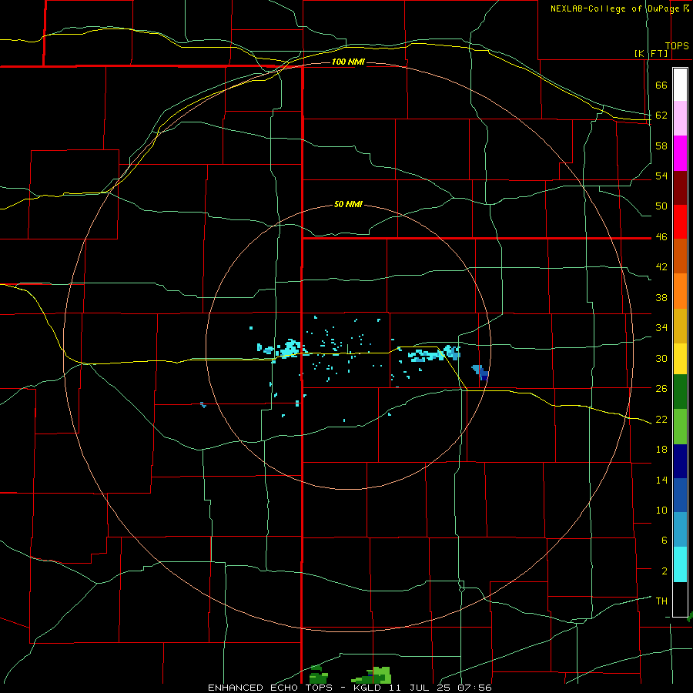This screenshot has height=693, width=693.
Task: Click the "54" scale value
Action: click(661, 176)
